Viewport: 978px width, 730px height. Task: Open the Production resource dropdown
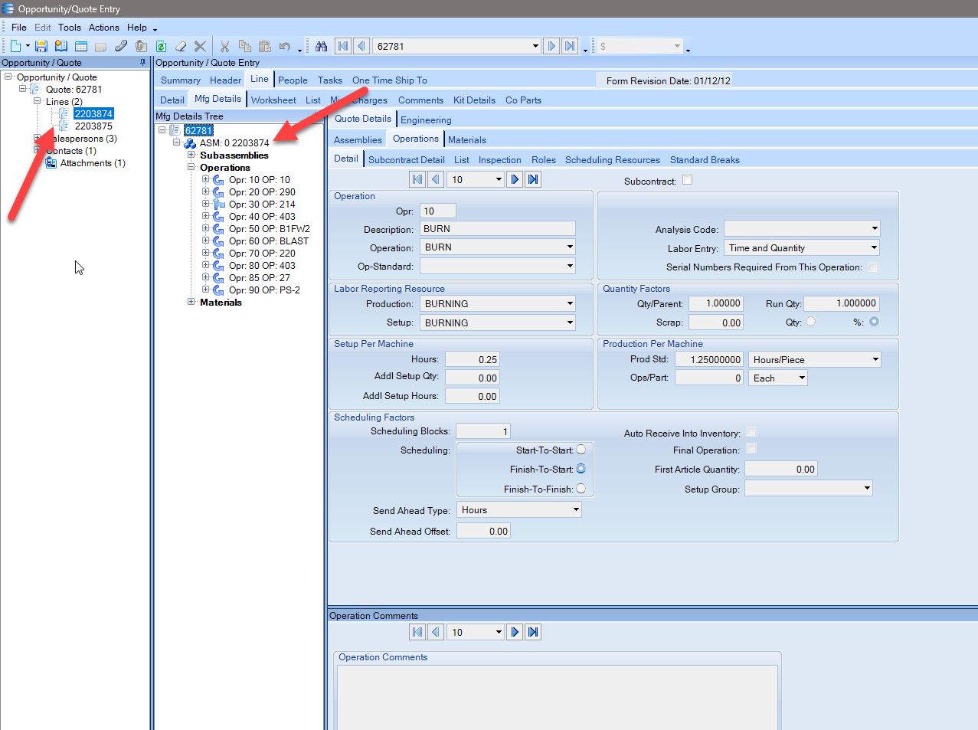coord(570,304)
